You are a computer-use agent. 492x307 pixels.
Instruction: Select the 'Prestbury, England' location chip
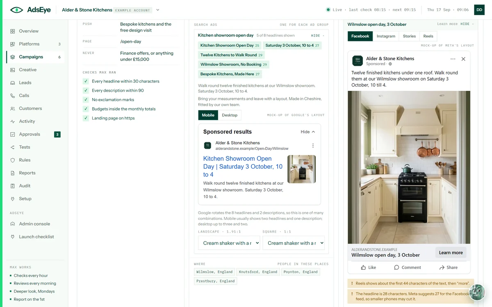point(216,281)
